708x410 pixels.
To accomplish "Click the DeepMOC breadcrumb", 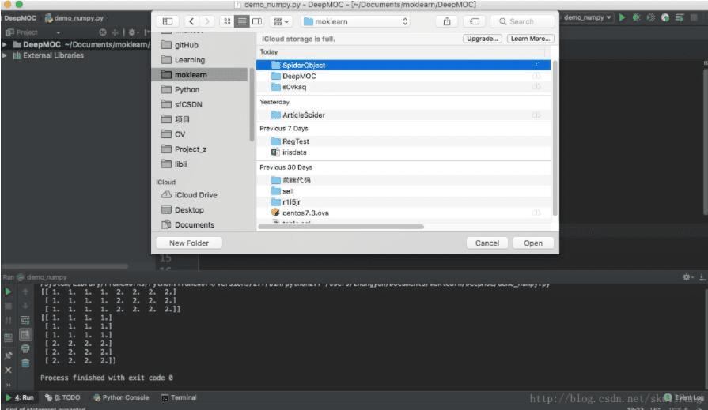I will [20, 18].
